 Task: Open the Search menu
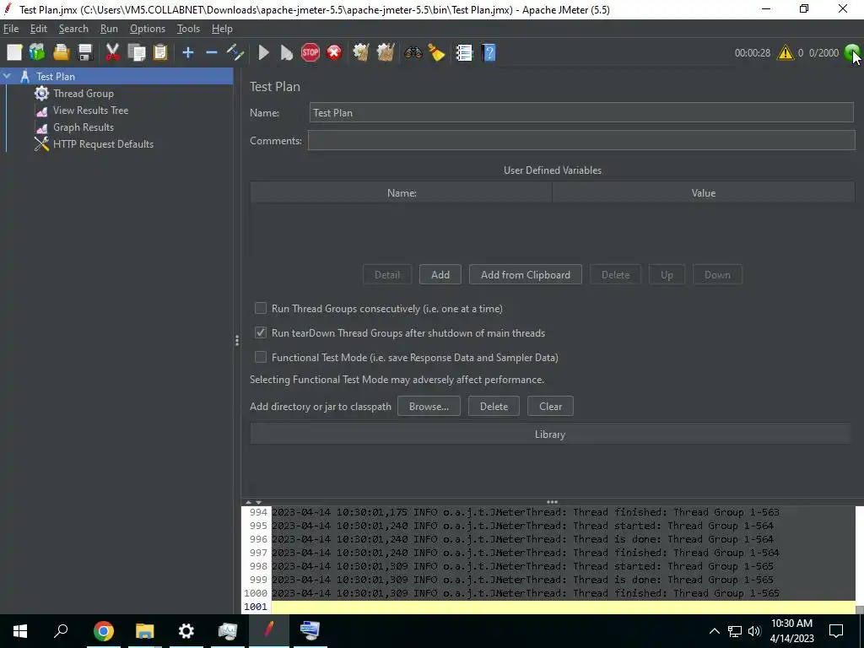coord(73,29)
